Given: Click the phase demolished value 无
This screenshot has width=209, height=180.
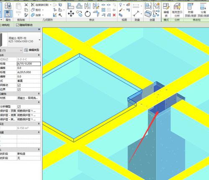Looking at the screenshot, I should coord(29,158).
